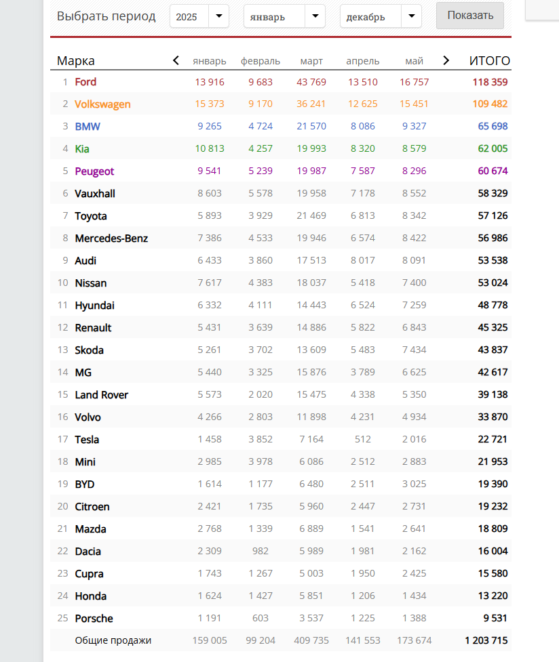Click Ford March value 43 769
This screenshot has width=559, height=662.
pos(311,83)
